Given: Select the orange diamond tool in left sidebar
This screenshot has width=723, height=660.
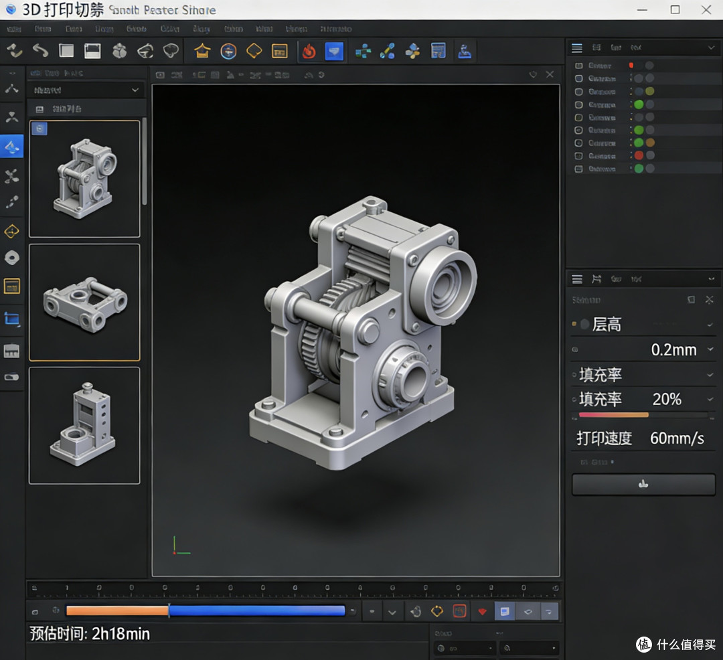Looking at the screenshot, I should pos(11,232).
